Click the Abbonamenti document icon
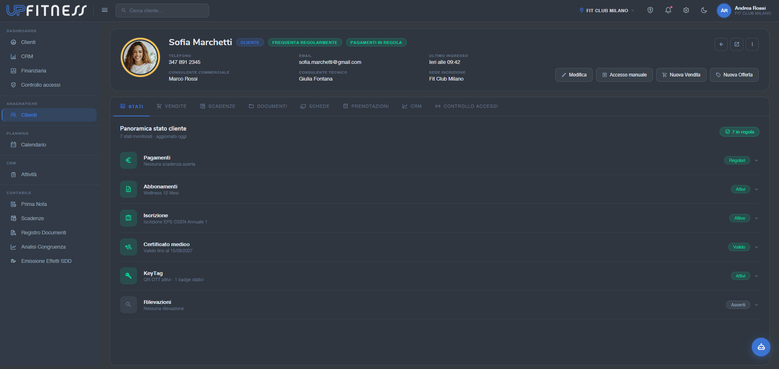Image resolution: width=779 pixels, height=369 pixels. pyautogui.click(x=128, y=189)
